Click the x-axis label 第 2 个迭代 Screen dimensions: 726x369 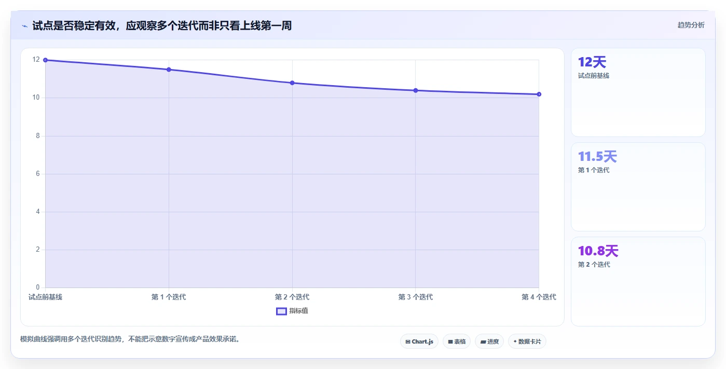292,297
